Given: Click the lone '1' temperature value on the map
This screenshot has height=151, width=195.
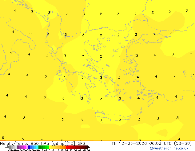Looking at the screenshot, I should (x=189, y=32).
